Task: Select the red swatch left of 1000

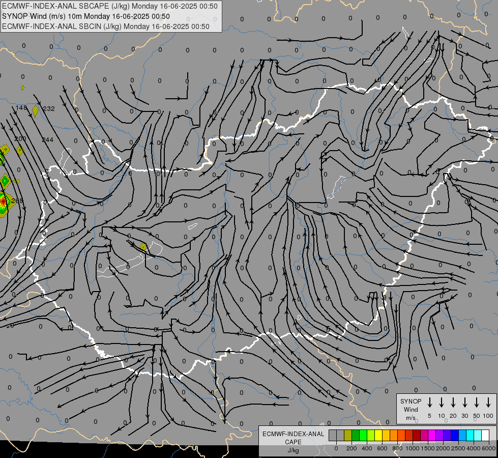Action: (409, 435)
